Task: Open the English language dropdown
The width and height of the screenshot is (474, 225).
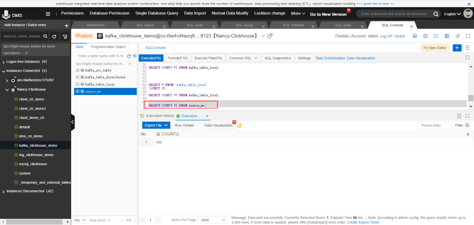Action: point(452,14)
